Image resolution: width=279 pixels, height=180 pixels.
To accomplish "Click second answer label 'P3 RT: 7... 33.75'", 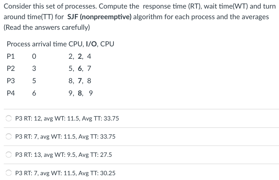I will tap(65, 137).
